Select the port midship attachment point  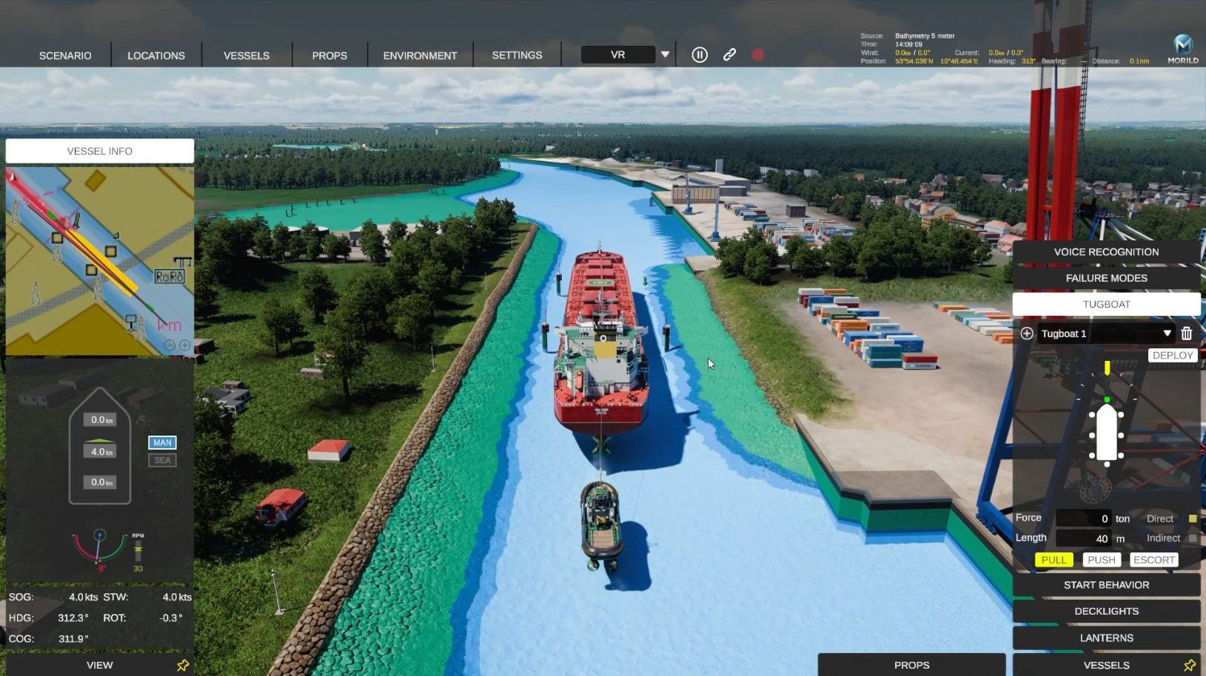tap(1092, 436)
